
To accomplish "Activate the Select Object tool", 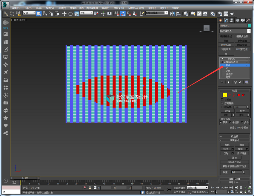I will click(x=39, y=14).
